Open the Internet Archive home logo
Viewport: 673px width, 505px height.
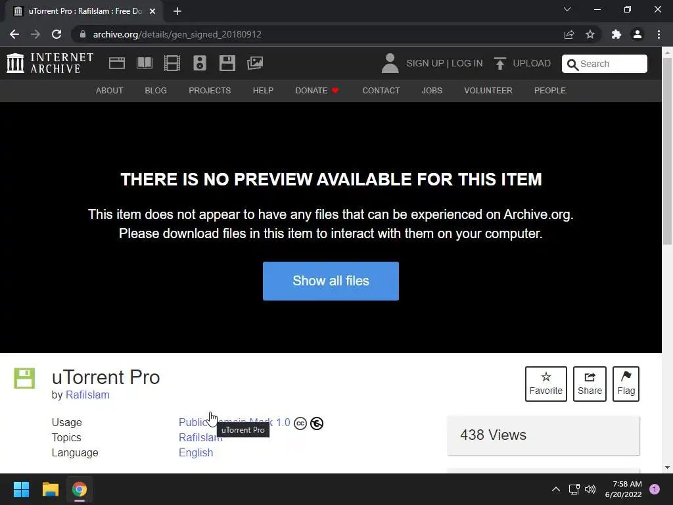coord(50,63)
